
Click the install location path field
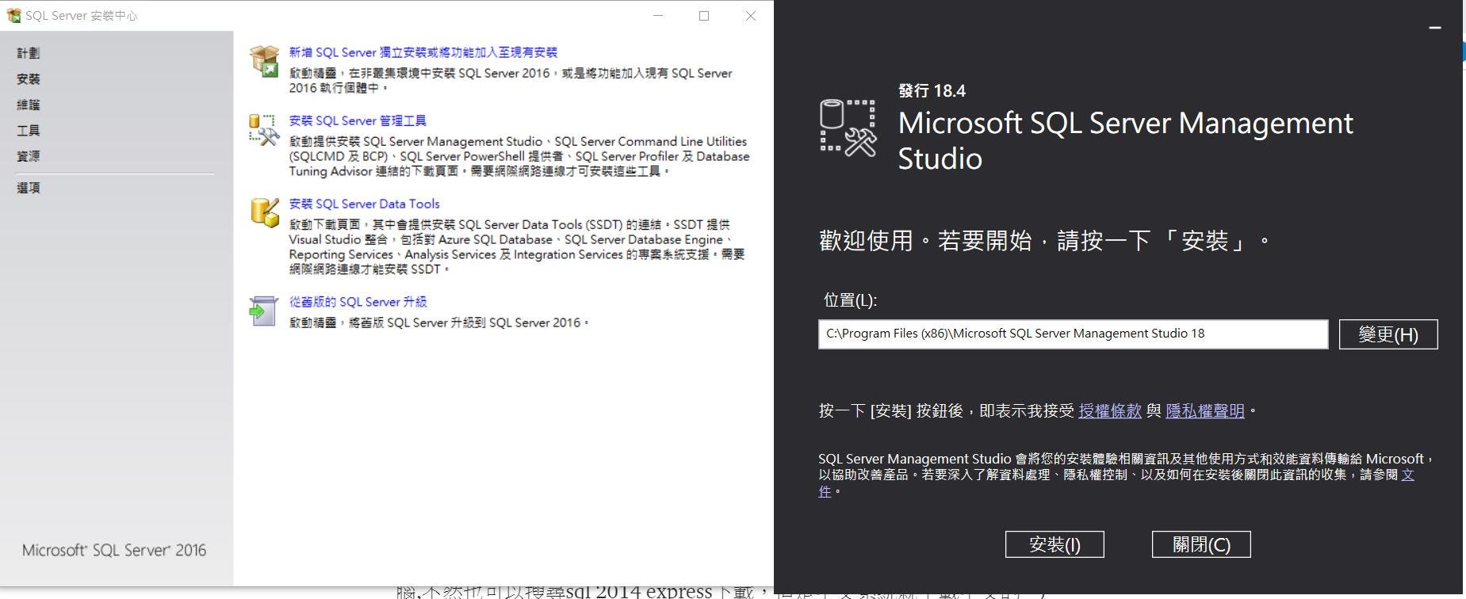pyautogui.click(x=1073, y=334)
